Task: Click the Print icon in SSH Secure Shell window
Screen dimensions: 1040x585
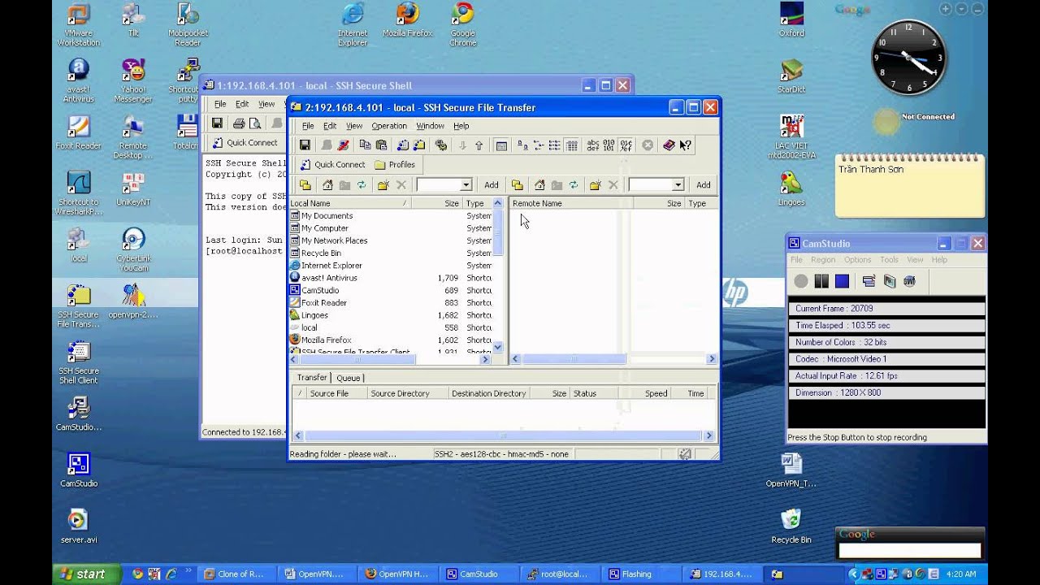Action: (239, 123)
